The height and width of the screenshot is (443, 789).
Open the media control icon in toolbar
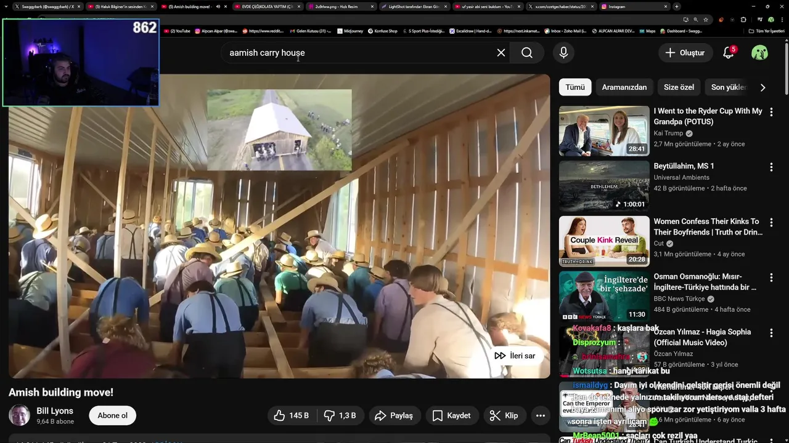pyautogui.click(x=759, y=20)
